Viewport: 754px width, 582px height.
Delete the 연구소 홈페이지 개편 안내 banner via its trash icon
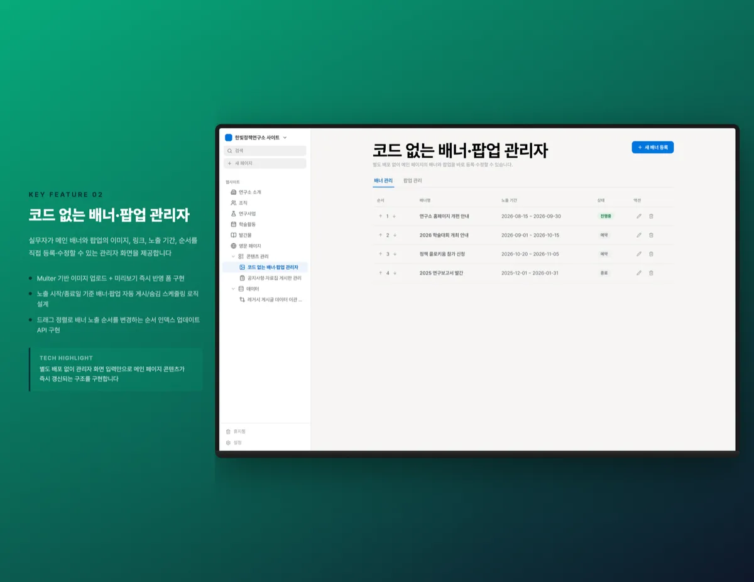tap(651, 216)
